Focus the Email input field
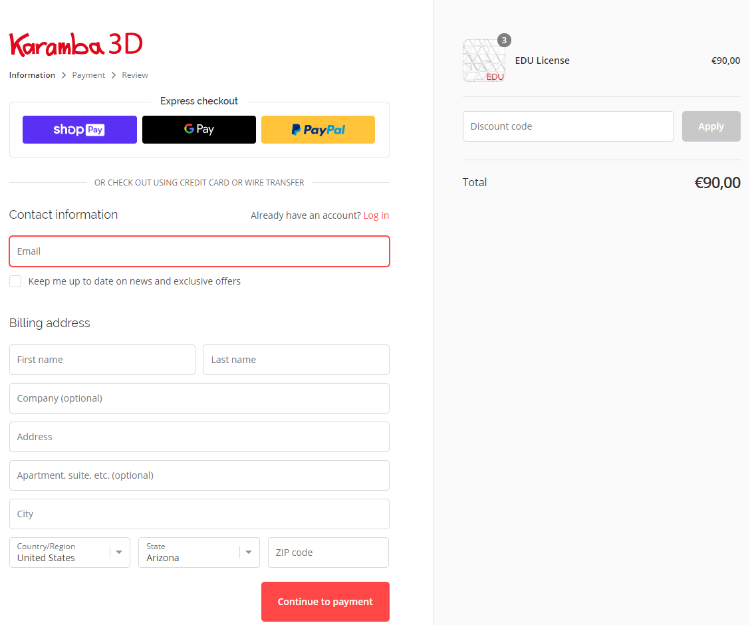Viewport: 750px width, 625px height. tap(199, 251)
